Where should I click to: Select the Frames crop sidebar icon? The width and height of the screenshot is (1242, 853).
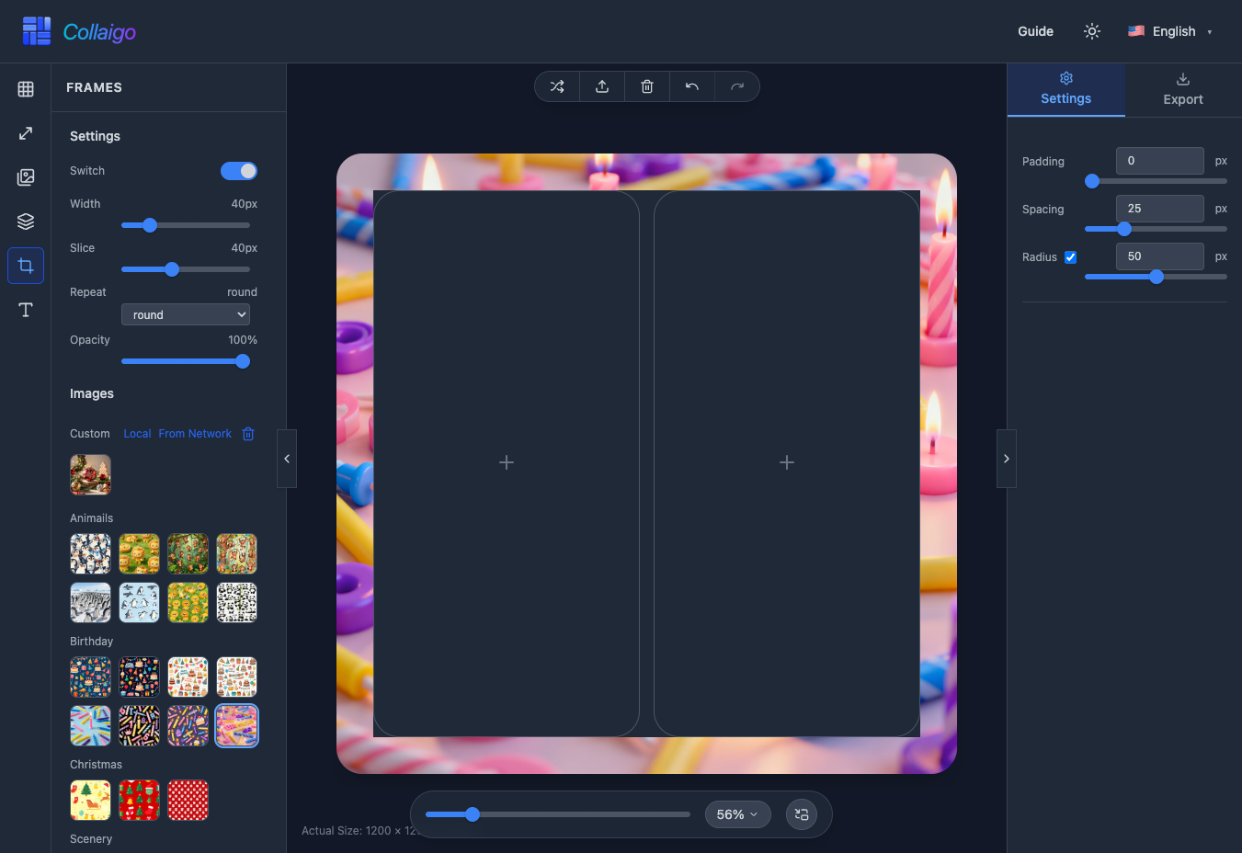click(26, 266)
